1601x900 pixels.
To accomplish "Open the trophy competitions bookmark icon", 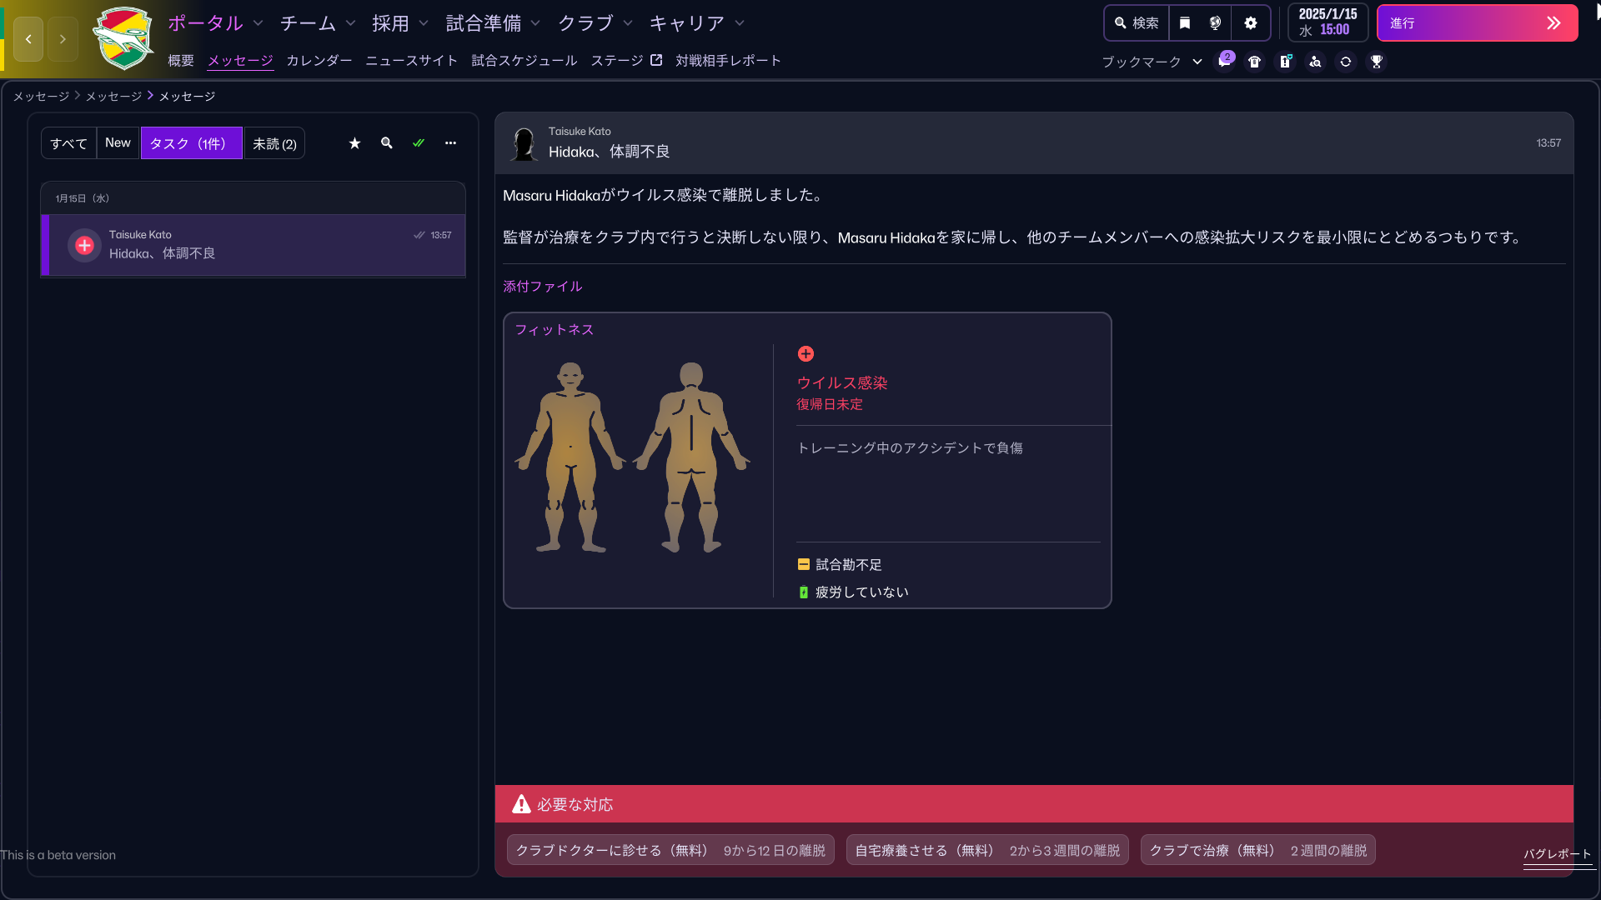I will [1377, 62].
